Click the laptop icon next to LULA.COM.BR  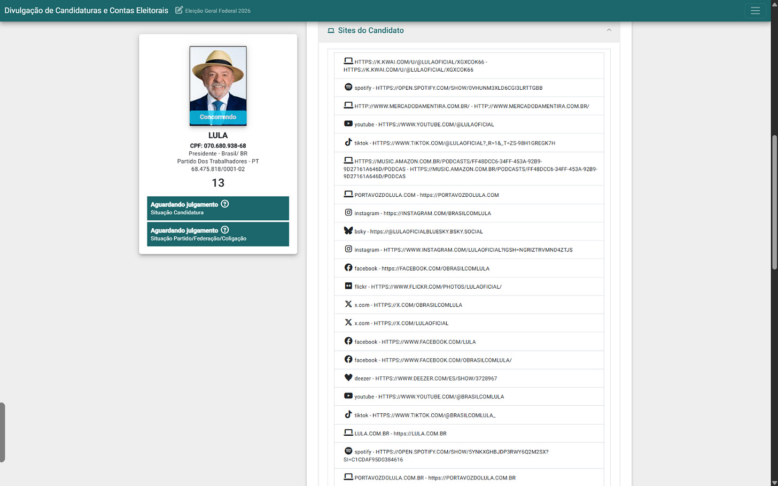click(348, 433)
